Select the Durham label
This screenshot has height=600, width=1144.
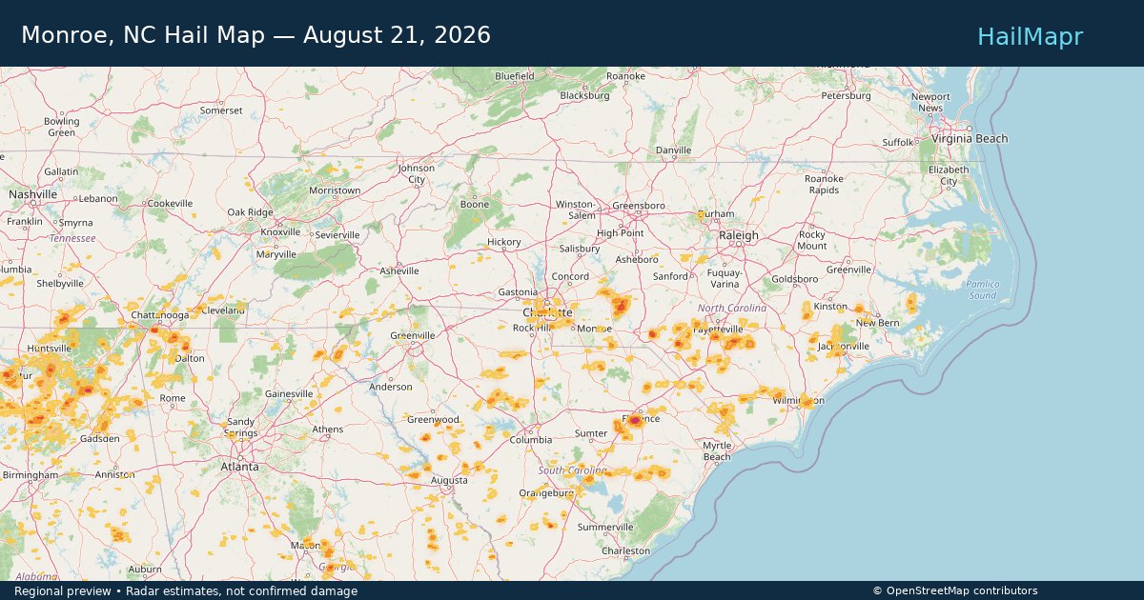coord(716,214)
